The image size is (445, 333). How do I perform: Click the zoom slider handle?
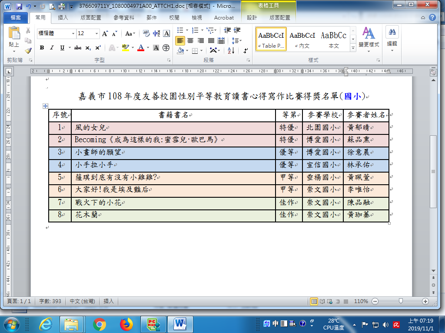pyautogui.click(x=401, y=301)
